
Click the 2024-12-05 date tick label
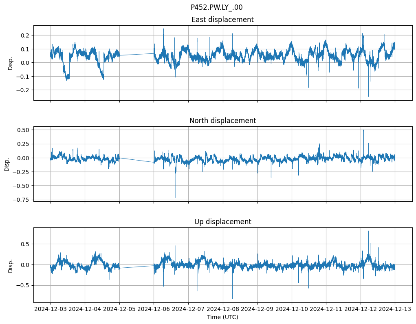coord(119,309)
